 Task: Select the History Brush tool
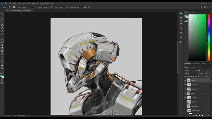2,40
